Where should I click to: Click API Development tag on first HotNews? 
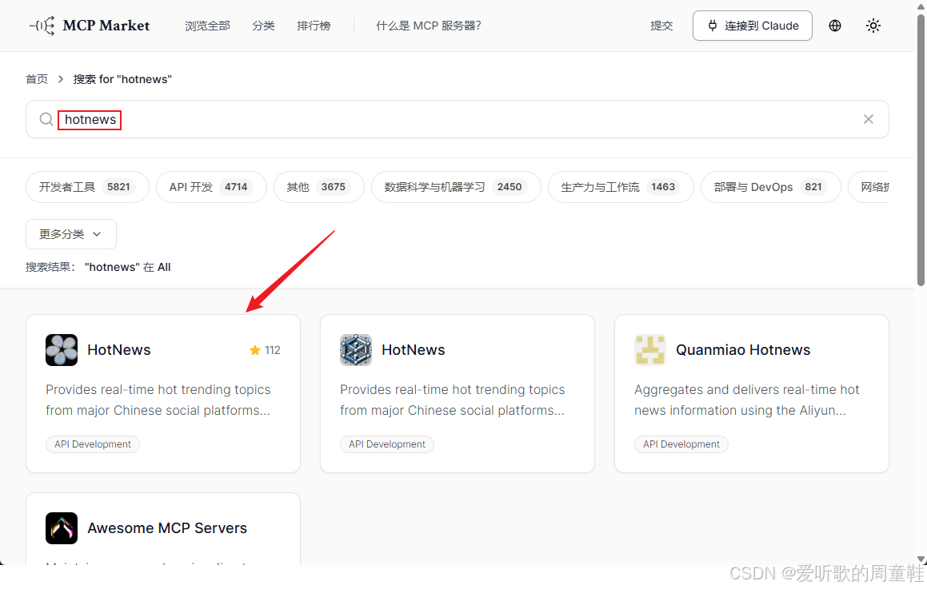pos(93,444)
